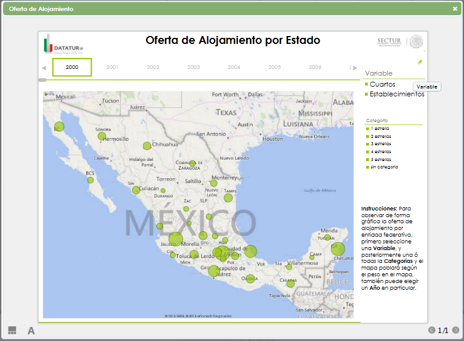Go to previous page arrow
The image size is (464, 341).
[x=432, y=330]
